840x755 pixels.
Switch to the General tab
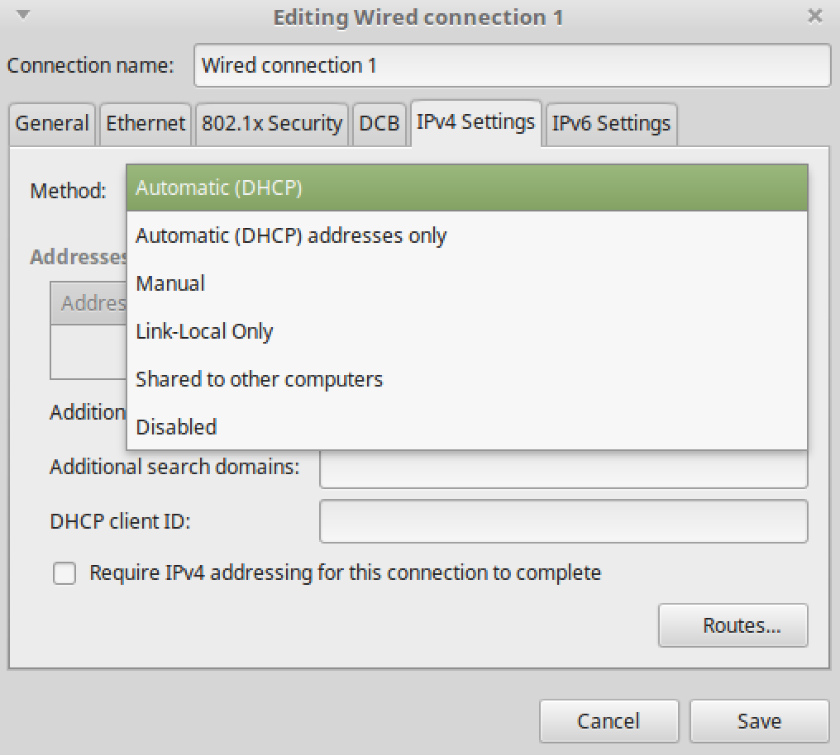click(x=51, y=124)
